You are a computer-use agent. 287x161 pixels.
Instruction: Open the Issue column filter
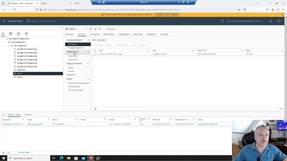[148, 51]
